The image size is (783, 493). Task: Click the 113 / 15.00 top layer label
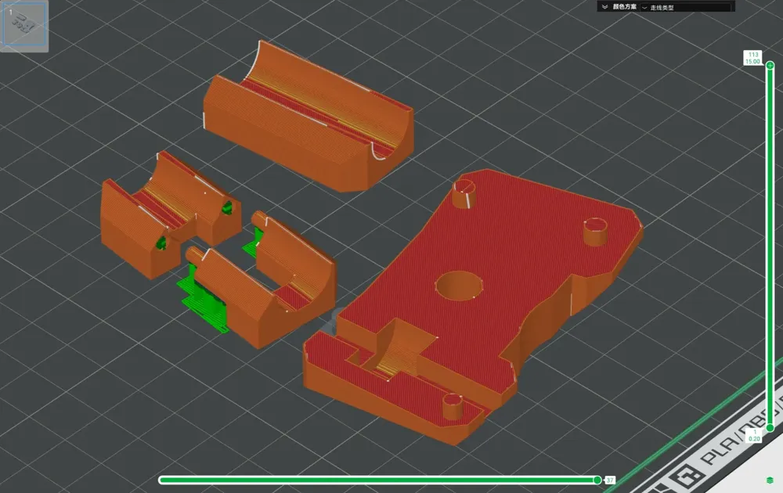click(752, 58)
